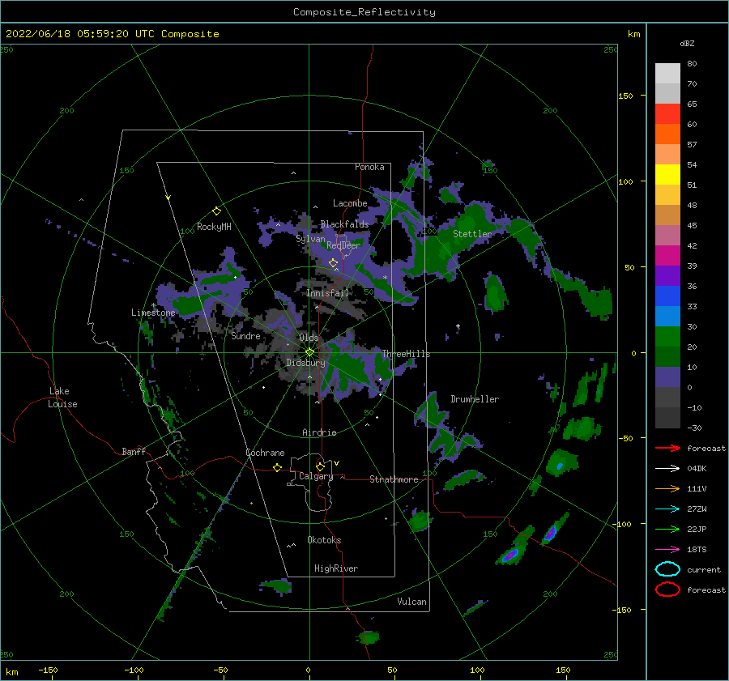Screen dimensions: 729x681
Task: Click the 'Cochrane' town label
Action: pyautogui.click(x=265, y=453)
